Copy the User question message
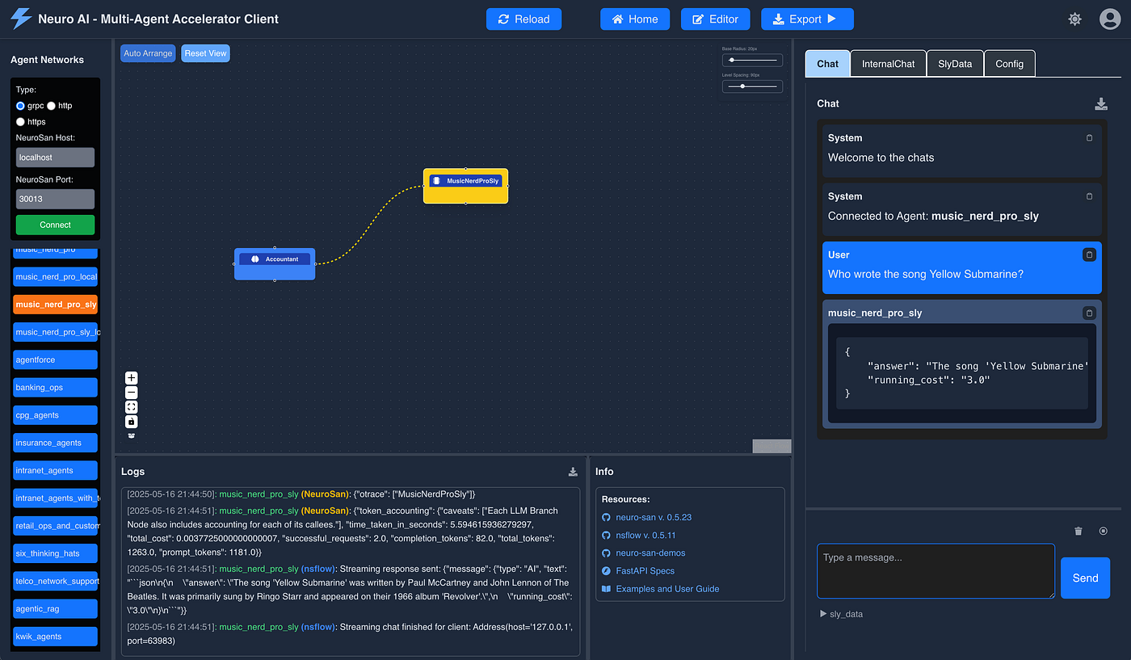Viewport: 1131px width, 660px height. pos(1089,254)
